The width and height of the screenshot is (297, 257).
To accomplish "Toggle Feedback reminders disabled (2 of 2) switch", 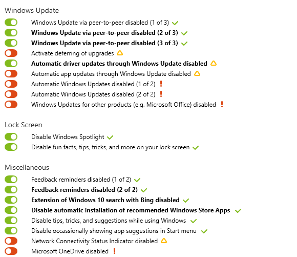I will click(x=11, y=190).
